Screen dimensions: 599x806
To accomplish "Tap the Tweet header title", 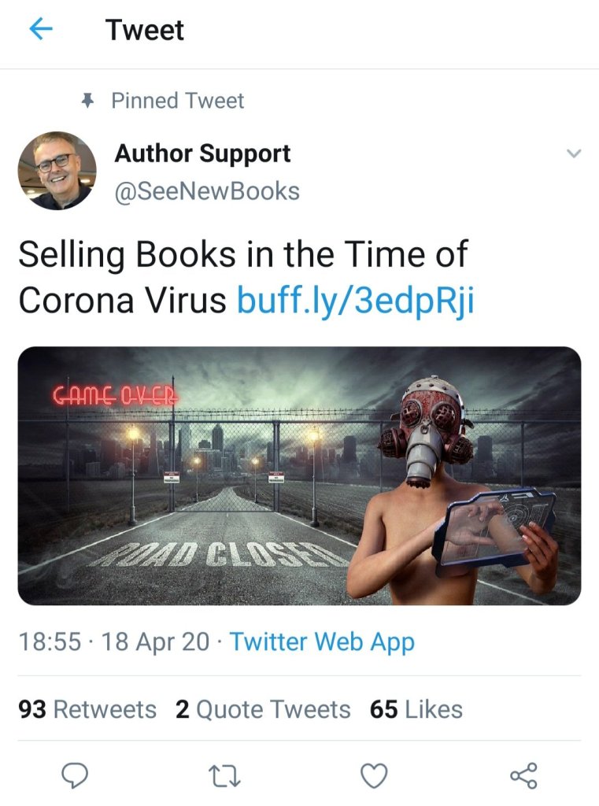I will [145, 30].
